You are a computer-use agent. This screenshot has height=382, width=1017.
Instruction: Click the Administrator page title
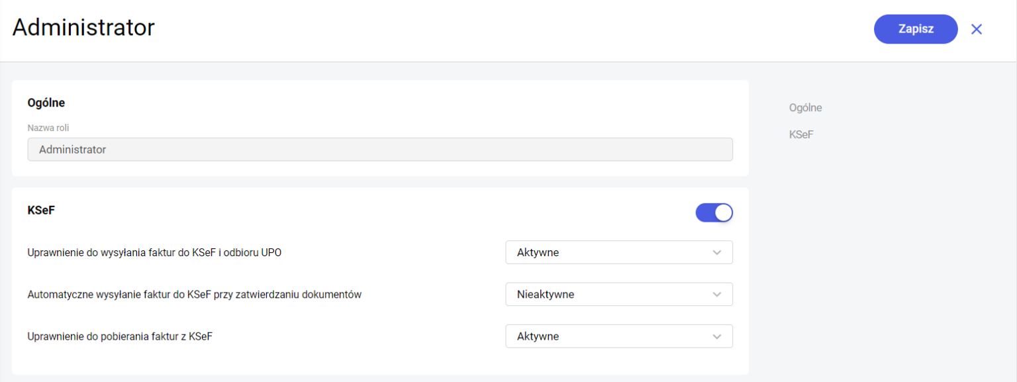point(83,27)
